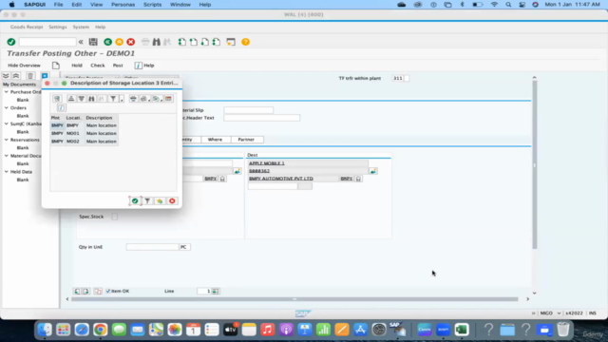Open Chrome from the Dock
Image resolution: width=608 pixels, height=342 pixels.
[x=100, y=330]
